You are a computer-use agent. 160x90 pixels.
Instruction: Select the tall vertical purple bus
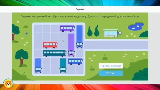point(71,45)
